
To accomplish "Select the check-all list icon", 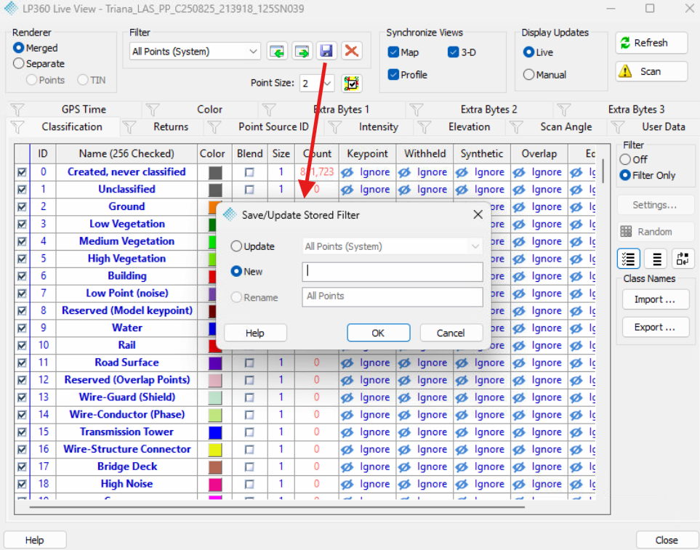I will [628, 259].
